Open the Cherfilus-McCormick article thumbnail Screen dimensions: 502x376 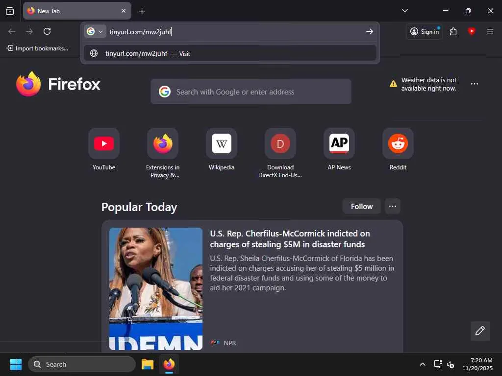[155, 289]
